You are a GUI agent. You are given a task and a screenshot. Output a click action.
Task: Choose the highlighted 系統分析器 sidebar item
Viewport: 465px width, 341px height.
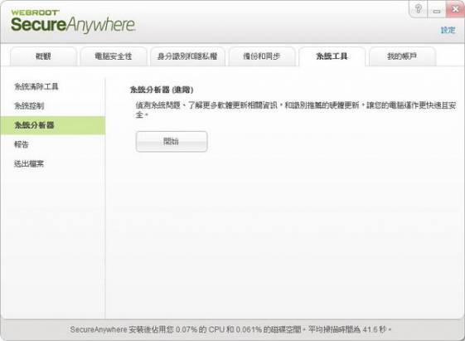[53, 125]
